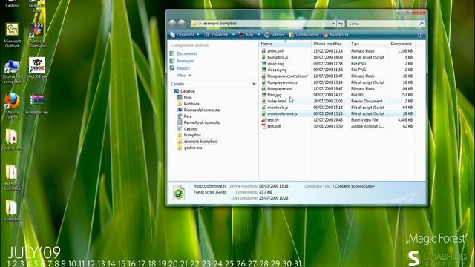Select bumpbox.rar archive on desktop

point(37,104)
